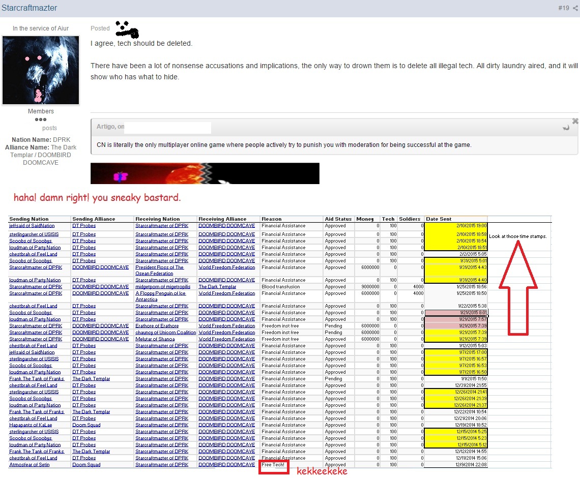The image size is (580, 478).
Task: Open 'chauncy of Unicorn Coalition' nation link
Action: click(x=166, y=333)
